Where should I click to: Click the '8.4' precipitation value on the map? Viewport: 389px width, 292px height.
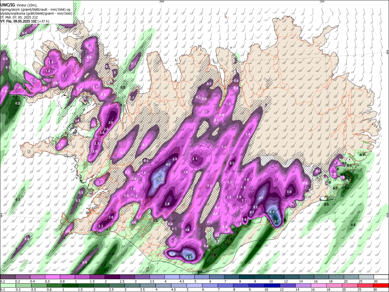(272, 212)
